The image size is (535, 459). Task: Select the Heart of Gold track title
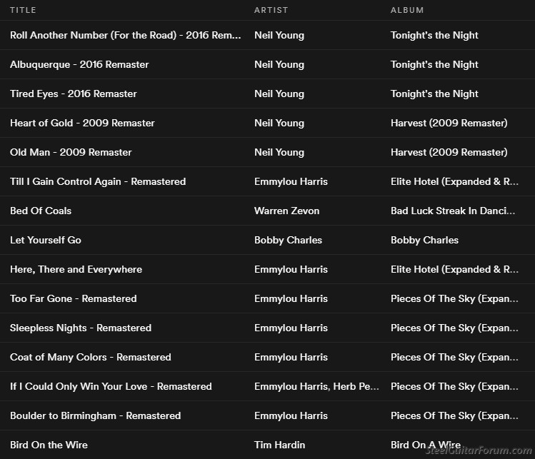82,123
